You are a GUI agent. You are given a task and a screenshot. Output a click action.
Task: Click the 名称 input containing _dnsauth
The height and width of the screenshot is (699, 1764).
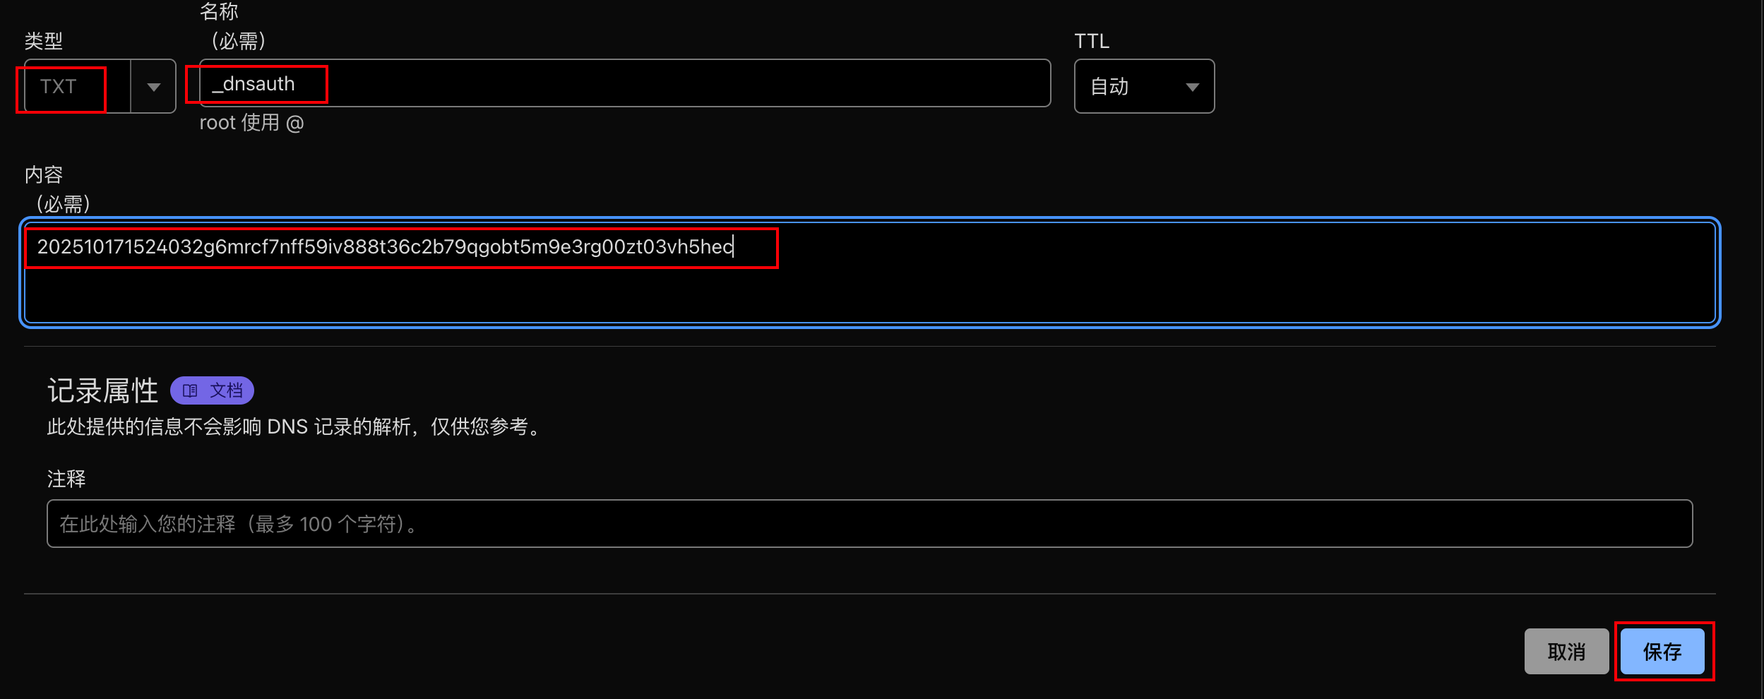coord(621,84)
